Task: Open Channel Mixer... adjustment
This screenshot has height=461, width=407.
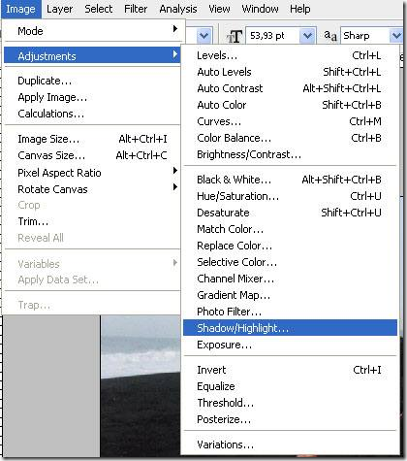Action: pyautogui.click(x=290, y=279)
